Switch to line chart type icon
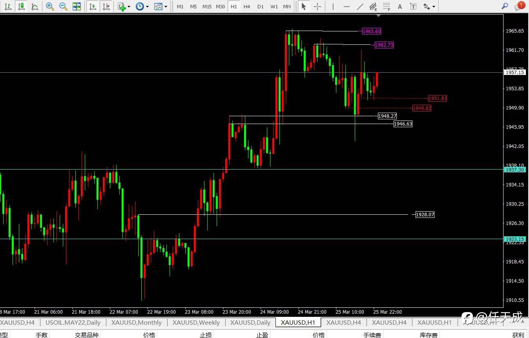The height and width of the screenshot is (338, 529). (35, 6)
